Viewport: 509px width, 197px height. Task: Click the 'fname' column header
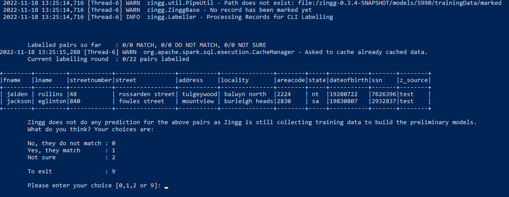point(13,80)
